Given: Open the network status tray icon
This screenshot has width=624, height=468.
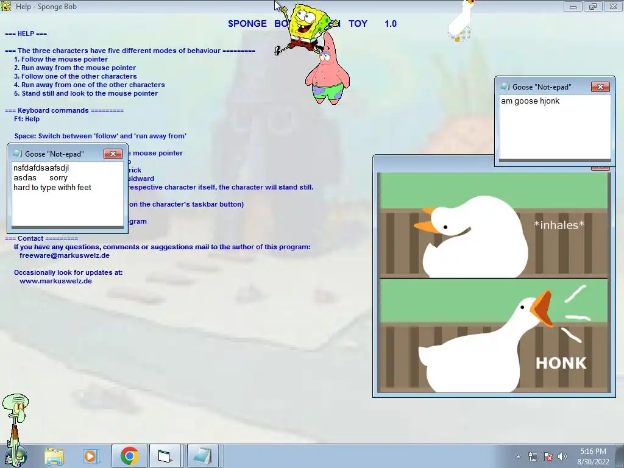Looking at the screenshot, I should pyautogui.click(x=533, y=456).
